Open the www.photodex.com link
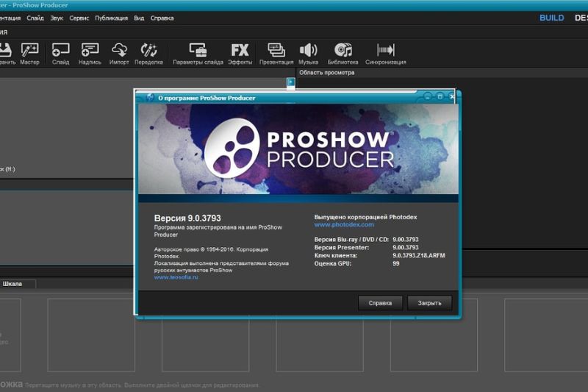 (x=344, y=225)
